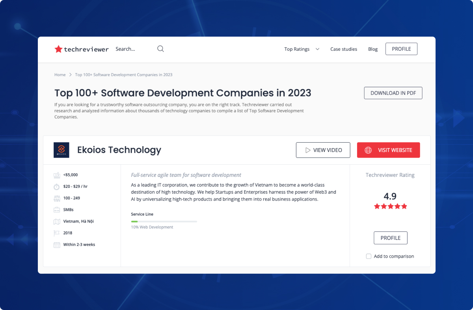The image size is (473, 310).
Task: Click the search magnifier icon
Action: pos(160,48)
